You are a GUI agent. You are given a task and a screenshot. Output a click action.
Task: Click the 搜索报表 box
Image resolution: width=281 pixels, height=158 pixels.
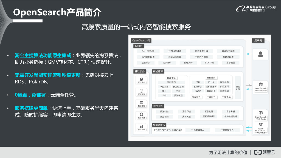[146, 63]
